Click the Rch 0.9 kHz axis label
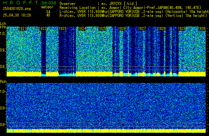 [3, 108]
